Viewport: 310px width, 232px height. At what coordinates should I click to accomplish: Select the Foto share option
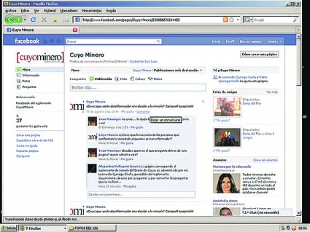[x=121, y=79]
